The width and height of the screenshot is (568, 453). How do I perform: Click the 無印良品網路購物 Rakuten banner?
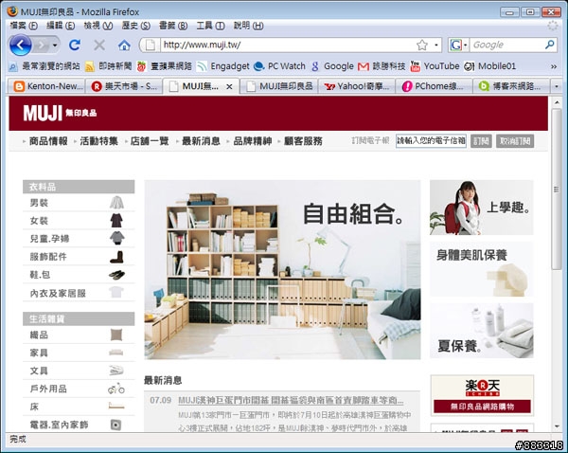pyautogui.click(x=482, y=395)
